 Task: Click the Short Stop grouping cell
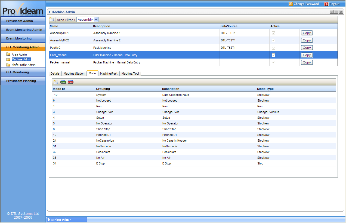pos(103,129)
